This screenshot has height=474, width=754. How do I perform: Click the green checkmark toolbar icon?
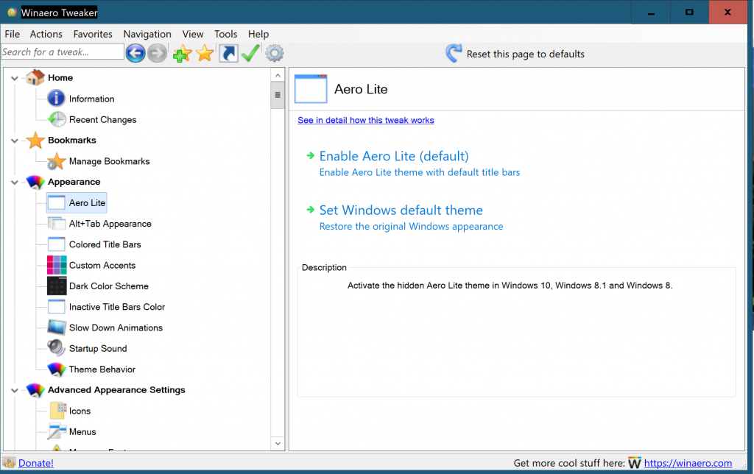250,53
